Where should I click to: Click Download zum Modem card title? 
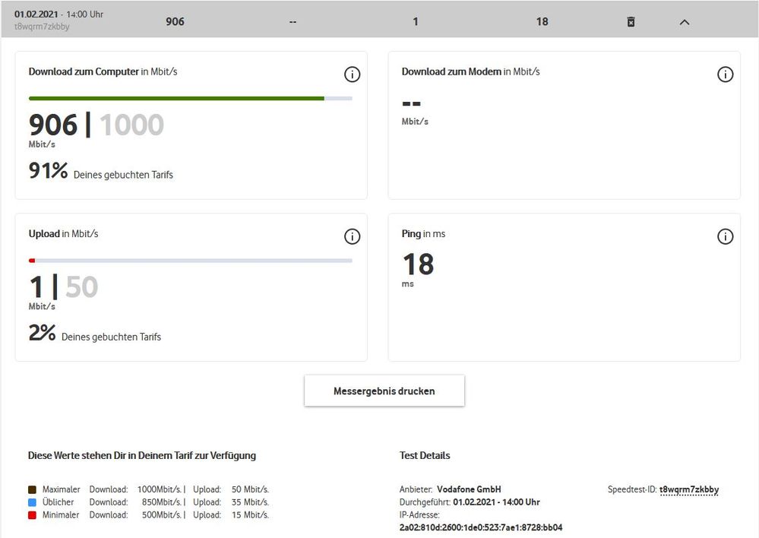[x=470, y=71]
